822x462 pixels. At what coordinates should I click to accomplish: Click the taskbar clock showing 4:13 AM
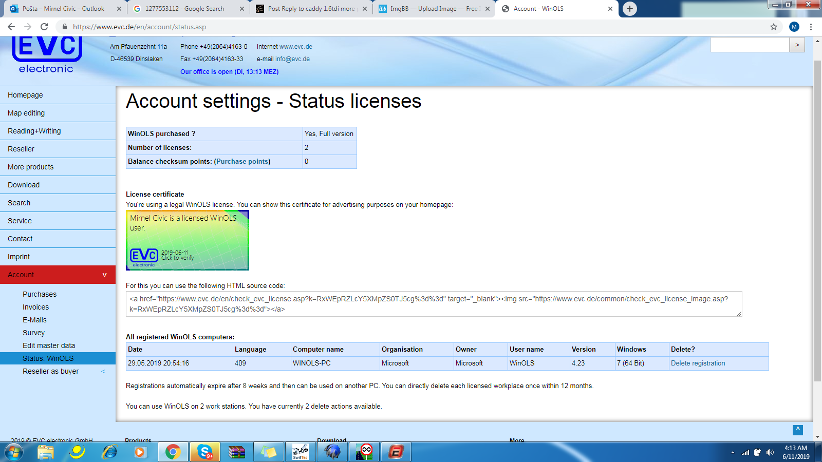point(796,452)
